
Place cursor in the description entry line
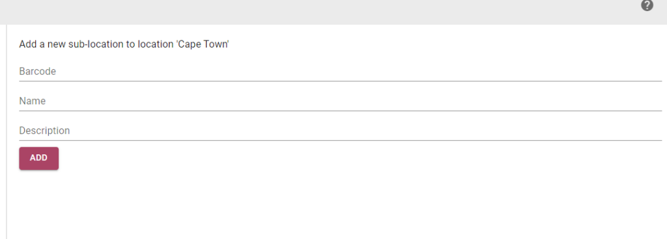340,131
